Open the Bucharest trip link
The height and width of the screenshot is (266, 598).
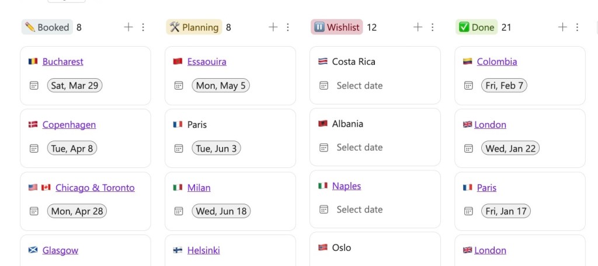[x=62, y=62]
